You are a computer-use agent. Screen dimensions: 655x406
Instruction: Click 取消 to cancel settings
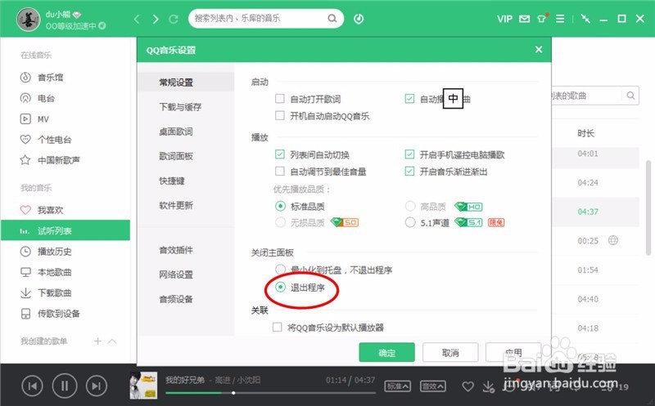click(x=450, y=353)
